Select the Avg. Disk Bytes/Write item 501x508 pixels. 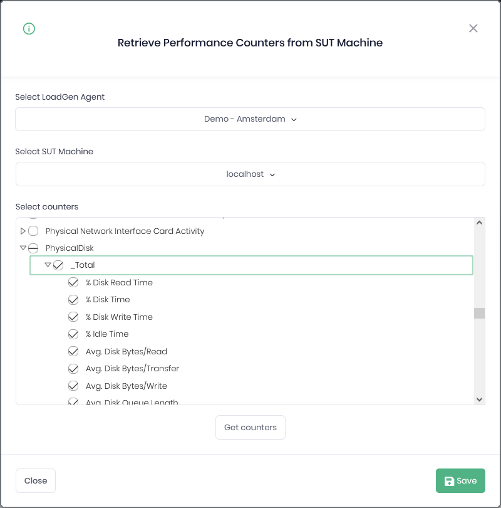(x=127, y=386)
